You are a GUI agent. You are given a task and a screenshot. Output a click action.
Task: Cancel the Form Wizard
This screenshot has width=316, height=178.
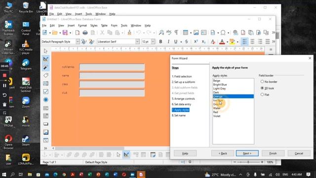pos(299,153)
